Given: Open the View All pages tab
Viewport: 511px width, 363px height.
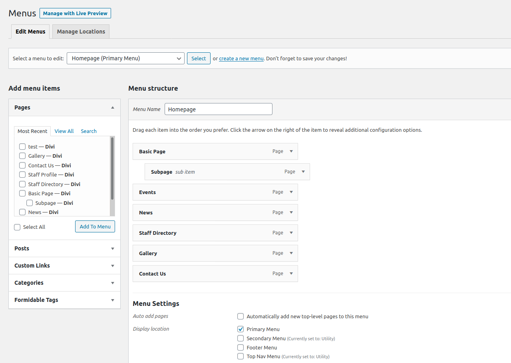Looking at the screenshot, I should (x=64, y=131).
